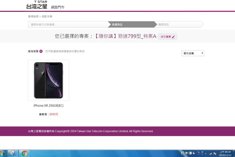The image size is (235, 157).
Task: Go to 選擇申辦方式與專案 step
Action: (68, 24)
